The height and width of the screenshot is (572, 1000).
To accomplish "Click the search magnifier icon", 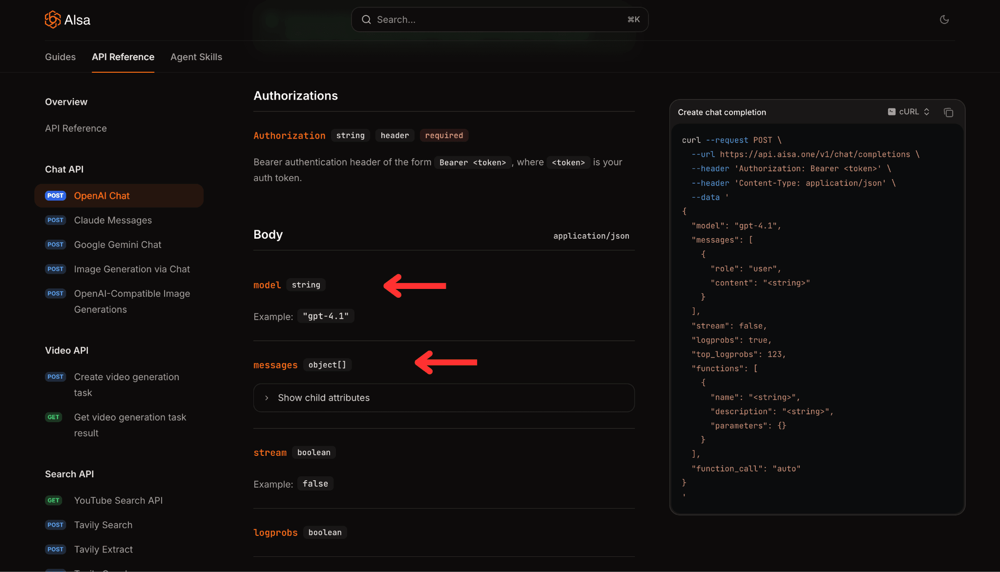I will coord(366,20).
